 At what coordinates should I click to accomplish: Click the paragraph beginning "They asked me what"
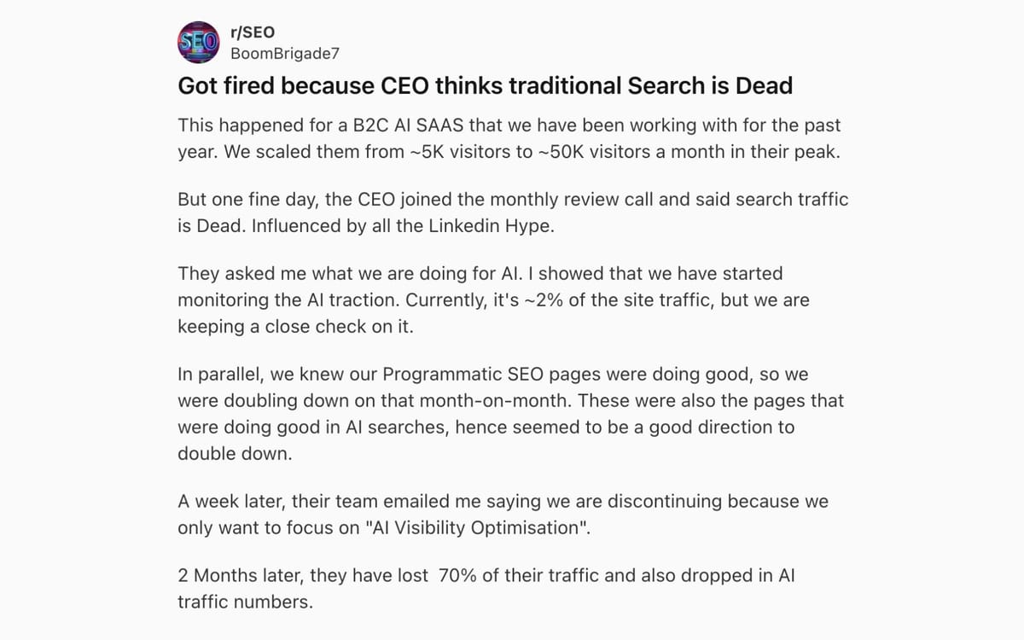click(493, 300)
